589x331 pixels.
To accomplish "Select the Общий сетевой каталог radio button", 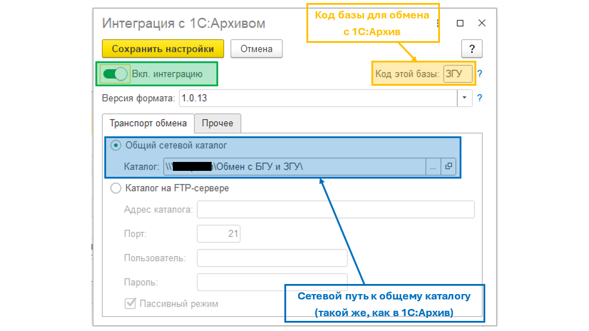I will 116,145.
